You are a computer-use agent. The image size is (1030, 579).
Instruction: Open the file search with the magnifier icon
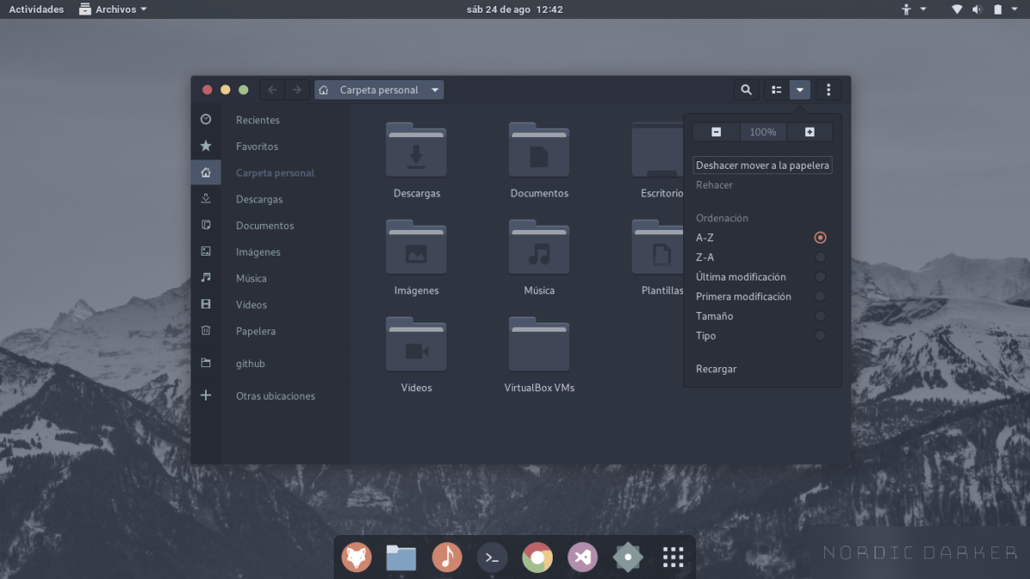click(x=745, y=89)
